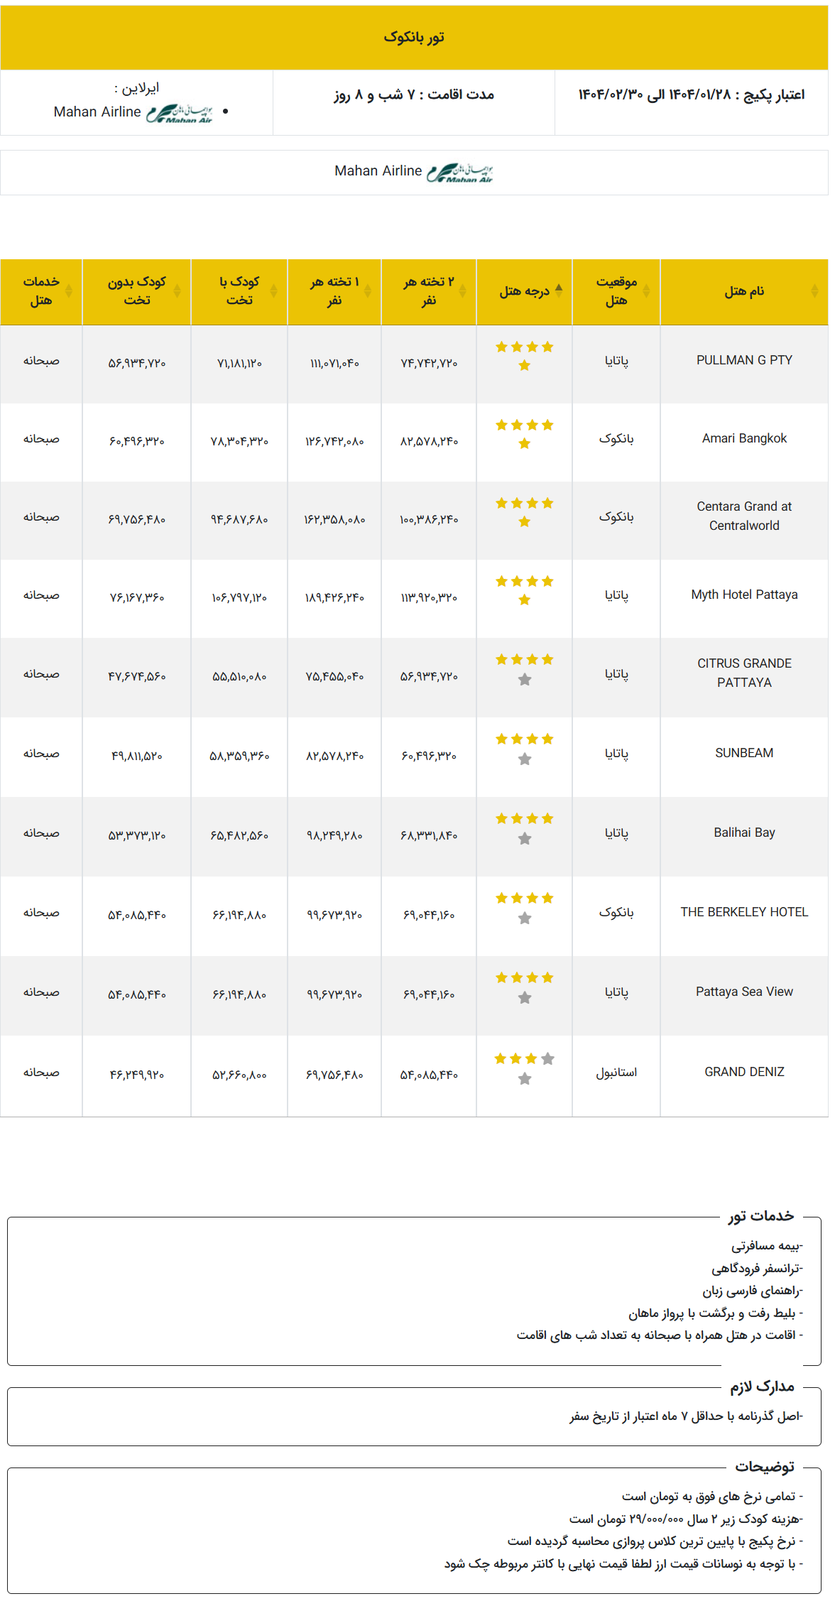Click Mahan Airline logo in center banner
This screenshot has height=1606, width=835.
(460, 173)
